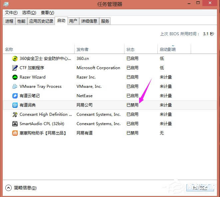
Task: Select the 360安全卫士 安全防护中心 row name
Action: [x=45, y=59]
